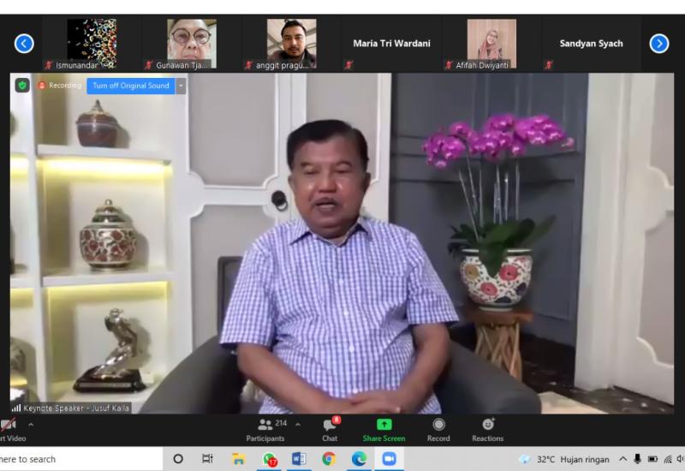Click microphone tray icon
Image resolution: width=685 pixels, height=471 pixels.
click(x=637, y=459)
